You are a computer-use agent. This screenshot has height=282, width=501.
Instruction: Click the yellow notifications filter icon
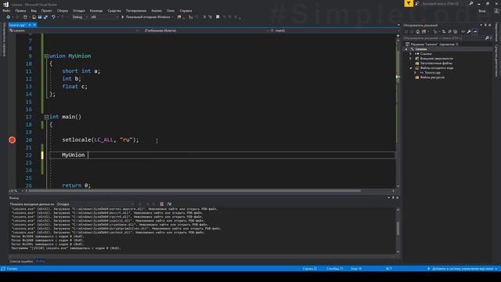(x=409, y=3)
